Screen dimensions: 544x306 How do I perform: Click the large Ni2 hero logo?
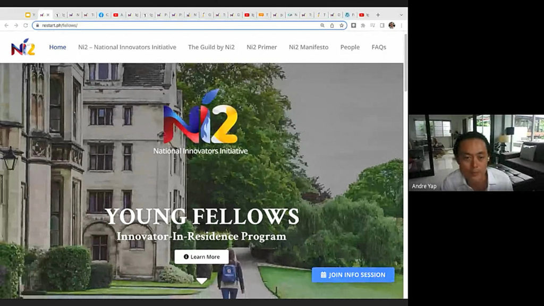coord(200,116)
